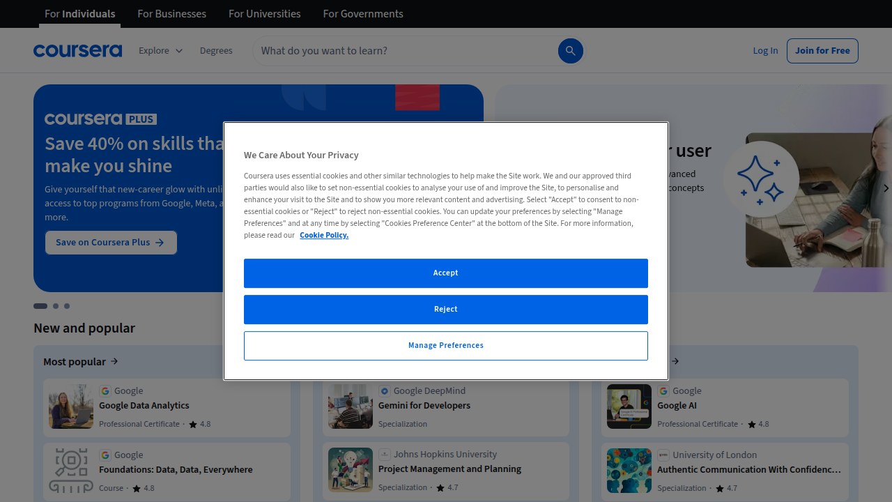Reject non-essential cookies
Screen dimensions: 892x502
[x=446, y=309]
